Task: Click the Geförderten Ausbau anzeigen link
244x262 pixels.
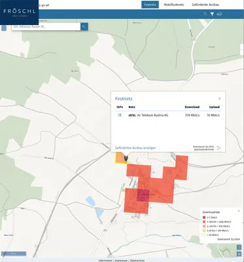Action: 135,148
